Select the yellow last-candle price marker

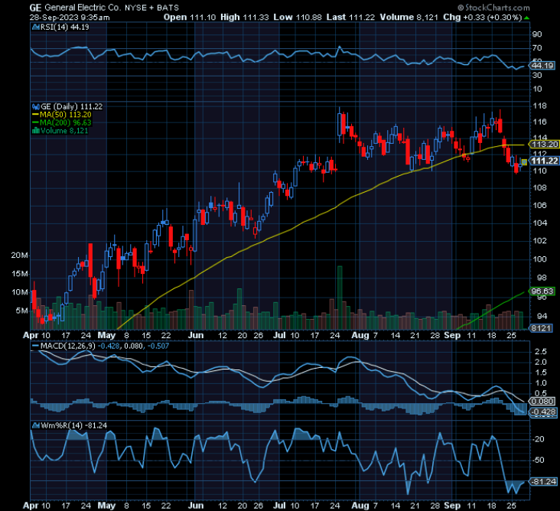click(524, 162)
